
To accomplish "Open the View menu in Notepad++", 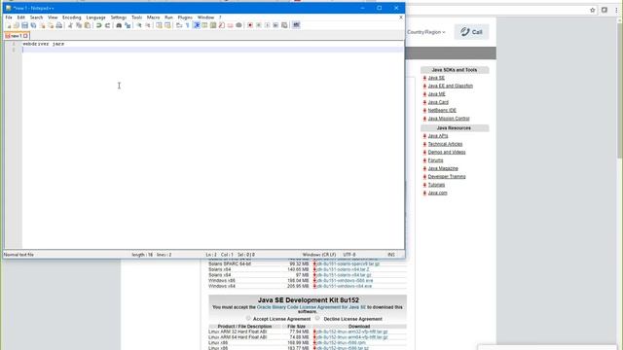I will [53, 17].
